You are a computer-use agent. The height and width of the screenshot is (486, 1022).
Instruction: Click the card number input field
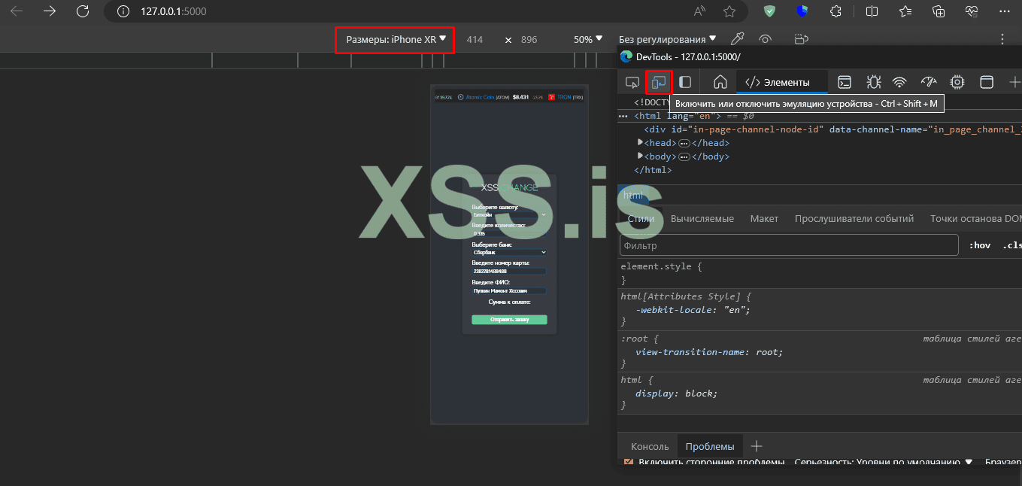[x=509, y=272]
